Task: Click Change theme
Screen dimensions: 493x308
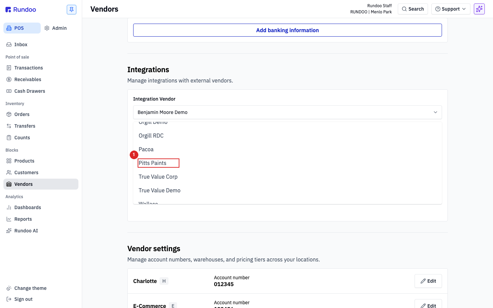Action: click(x=41, y=288)
